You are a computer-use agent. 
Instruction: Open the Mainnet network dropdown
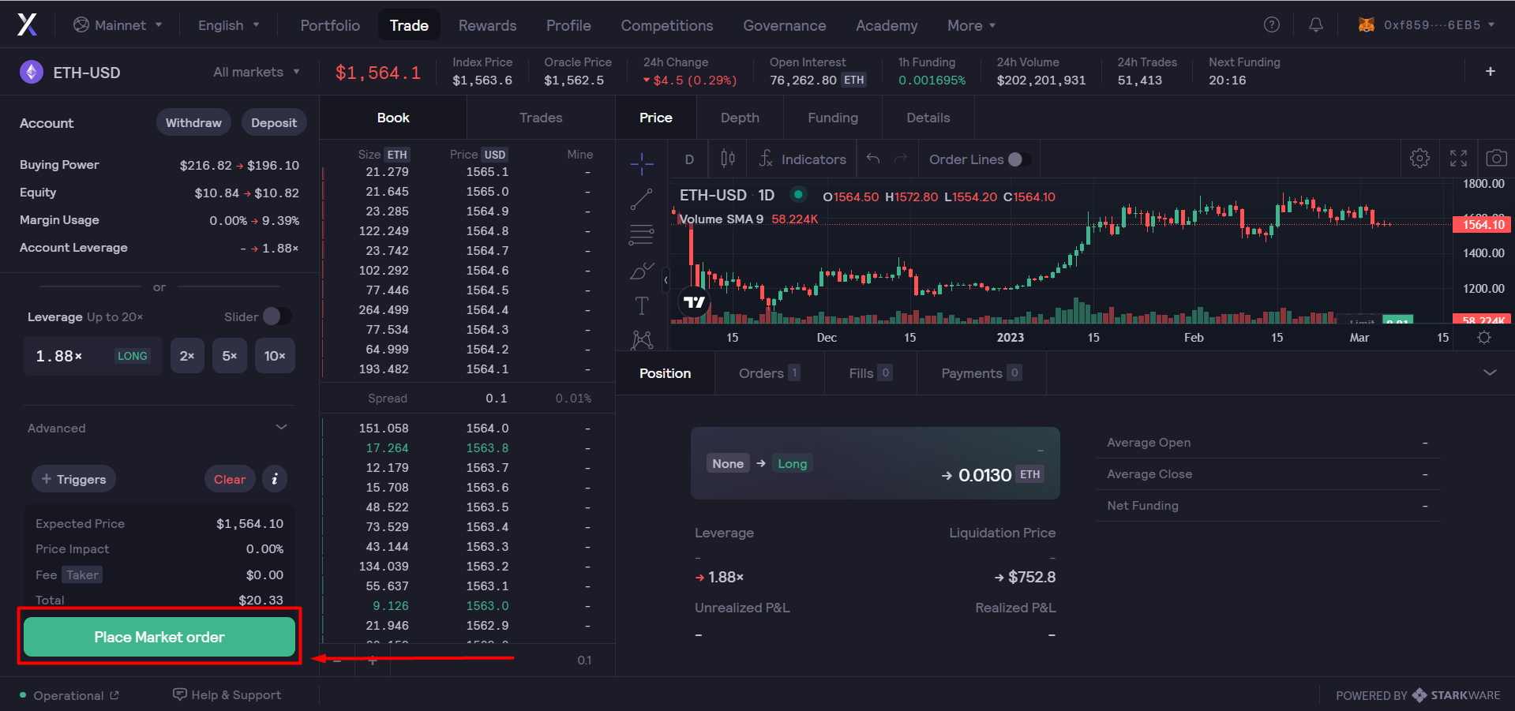[118, 25]
